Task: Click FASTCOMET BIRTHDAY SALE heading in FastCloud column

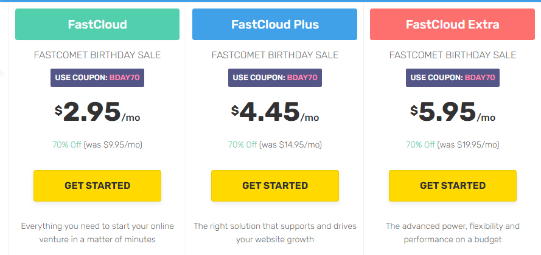Action: click(97, 55)
